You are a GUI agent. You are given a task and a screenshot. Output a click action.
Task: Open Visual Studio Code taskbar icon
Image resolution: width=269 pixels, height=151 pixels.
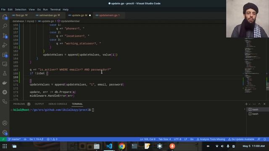click(x=109, y=146)
